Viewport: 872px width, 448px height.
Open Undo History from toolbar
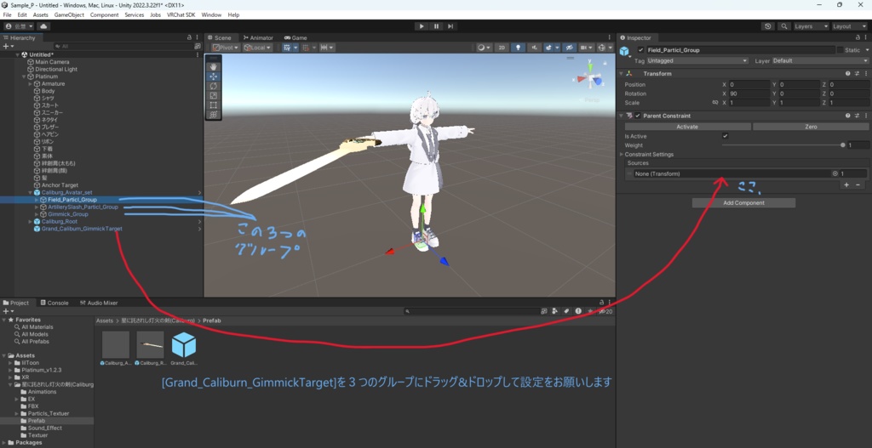(768, 26)
